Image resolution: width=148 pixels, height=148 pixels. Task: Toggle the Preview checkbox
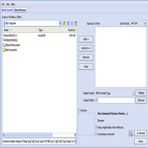tap(79, 111)
